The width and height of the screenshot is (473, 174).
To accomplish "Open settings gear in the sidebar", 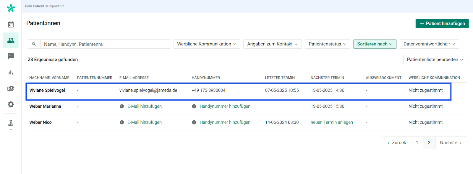I will point(11,104).
